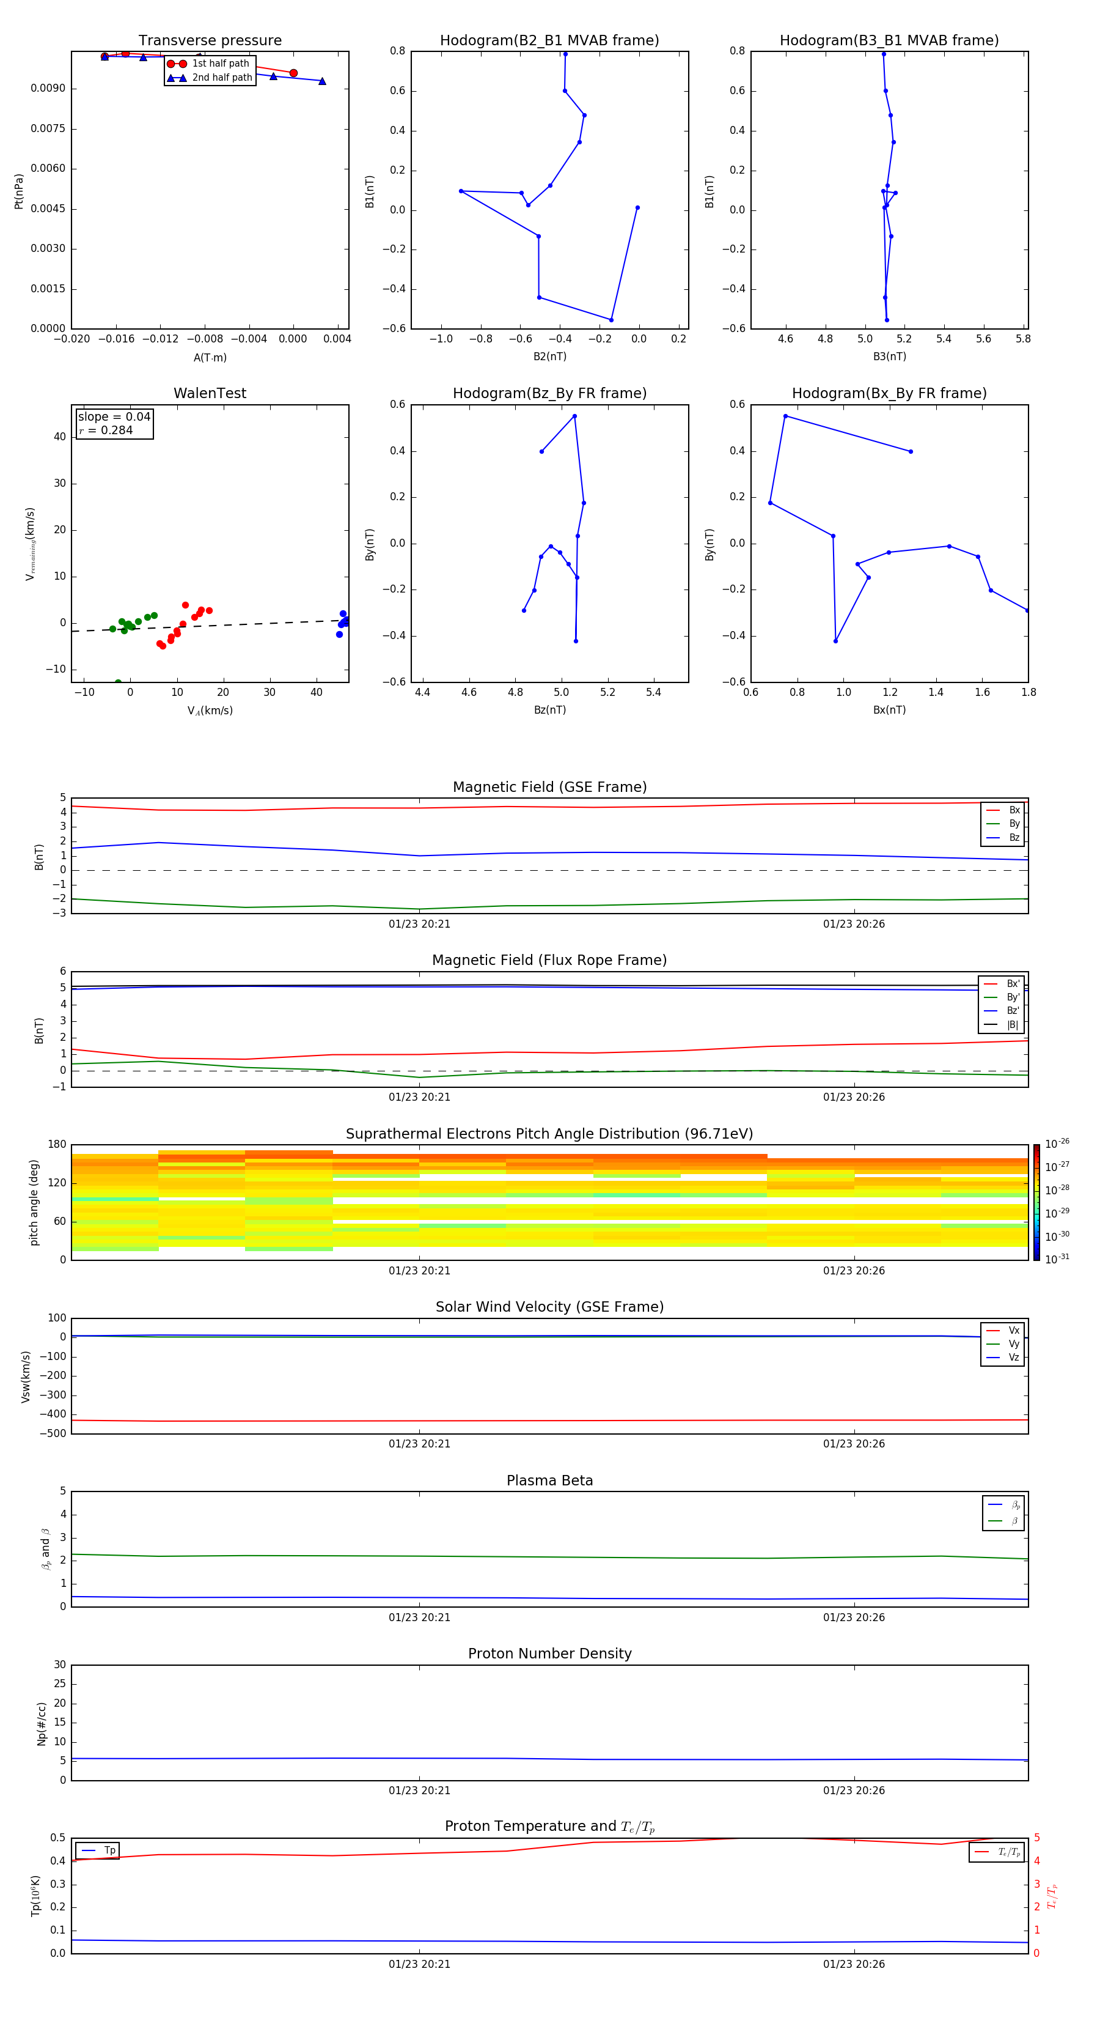The image size is (1100, 2018).
Task: Click the "V_A(km/s)" x-axis label
Action: coord(210,711)
